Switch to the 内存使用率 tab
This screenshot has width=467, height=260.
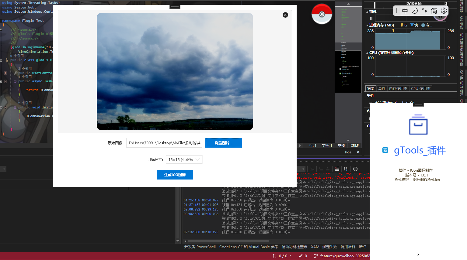tap(398, 89)
